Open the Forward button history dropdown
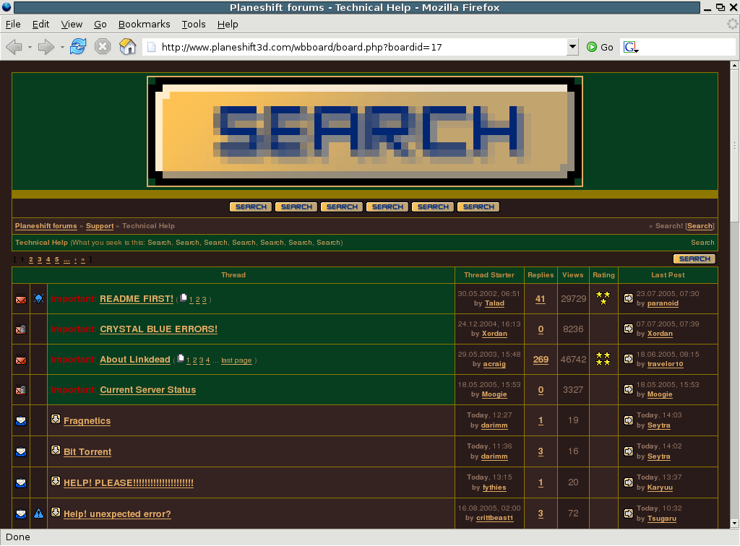This screenshot has width=740, height=546. (x=62, y=47)
